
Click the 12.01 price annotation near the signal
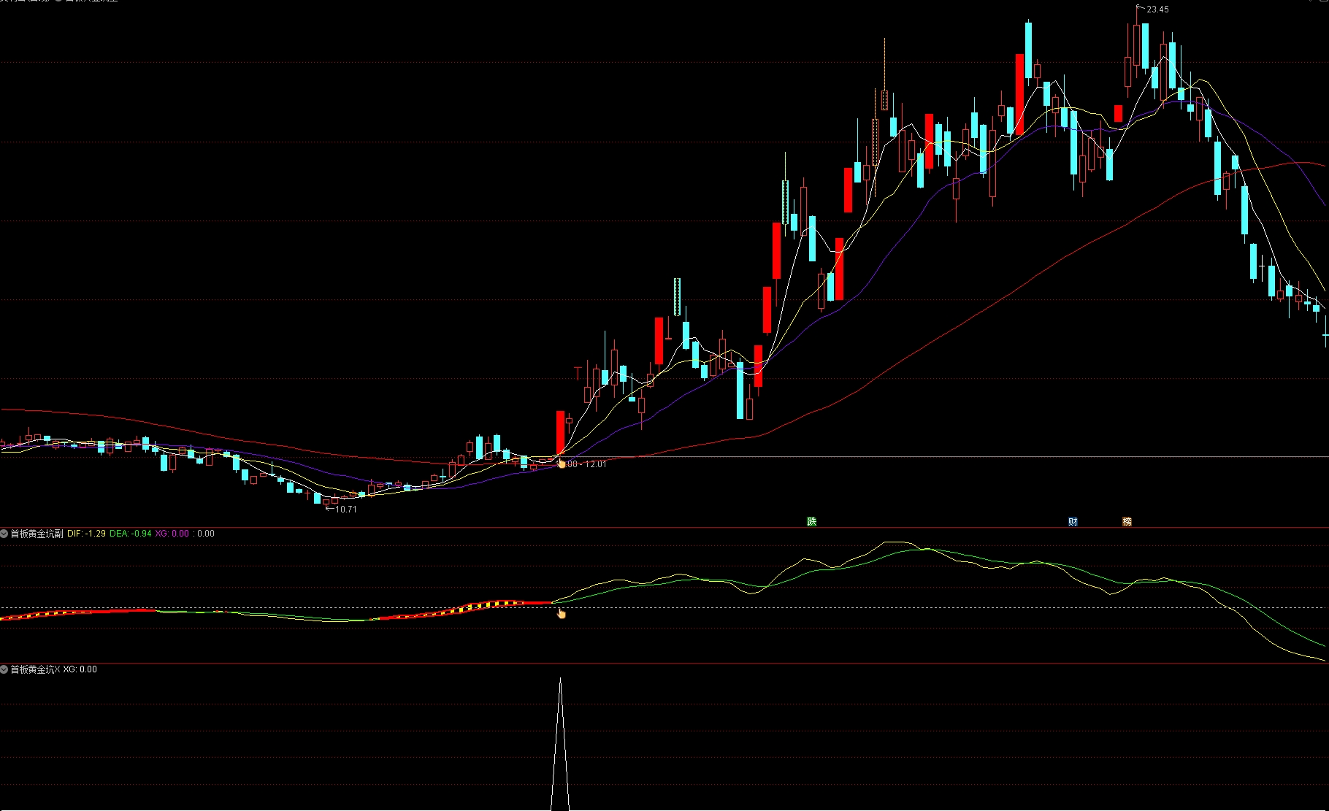point(595,464)
